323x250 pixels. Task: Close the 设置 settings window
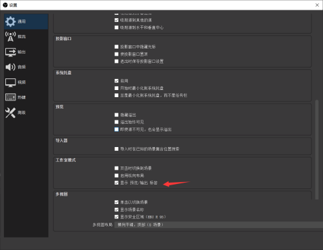pyautogui.click(x=317, y=5)
